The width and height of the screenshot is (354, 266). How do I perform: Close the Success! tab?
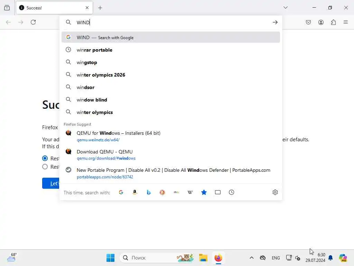[x=87, y=8]
